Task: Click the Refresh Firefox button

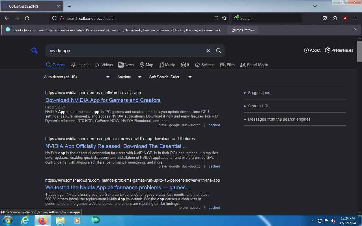Action: (242, 30)
